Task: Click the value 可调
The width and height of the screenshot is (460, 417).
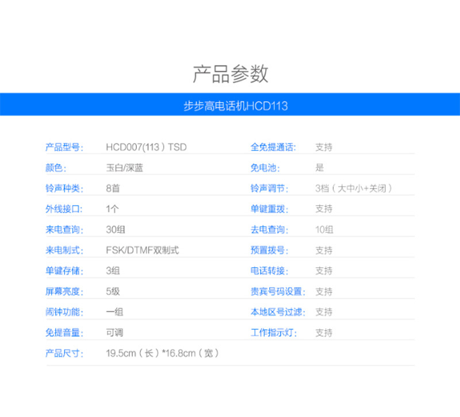Action: [114, 333]
